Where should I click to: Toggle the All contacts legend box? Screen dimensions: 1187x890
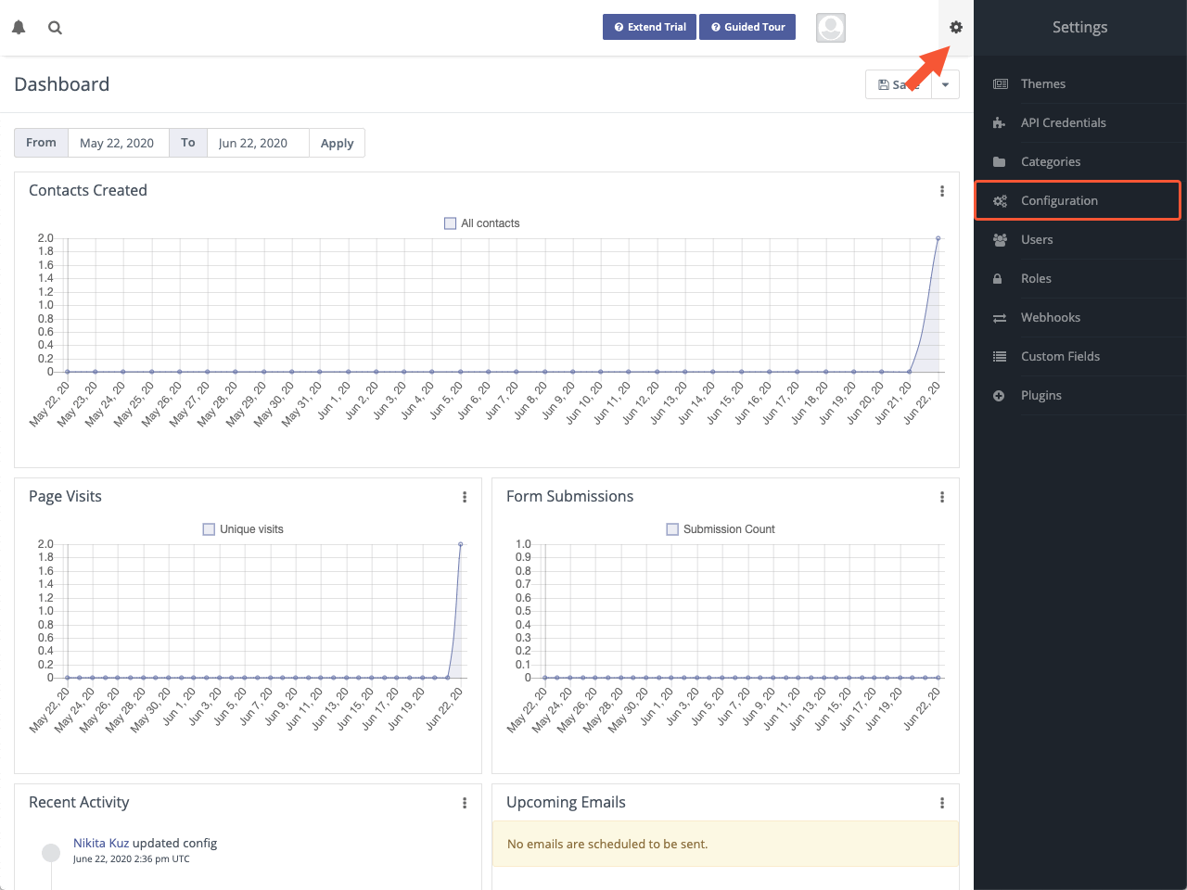451,223
